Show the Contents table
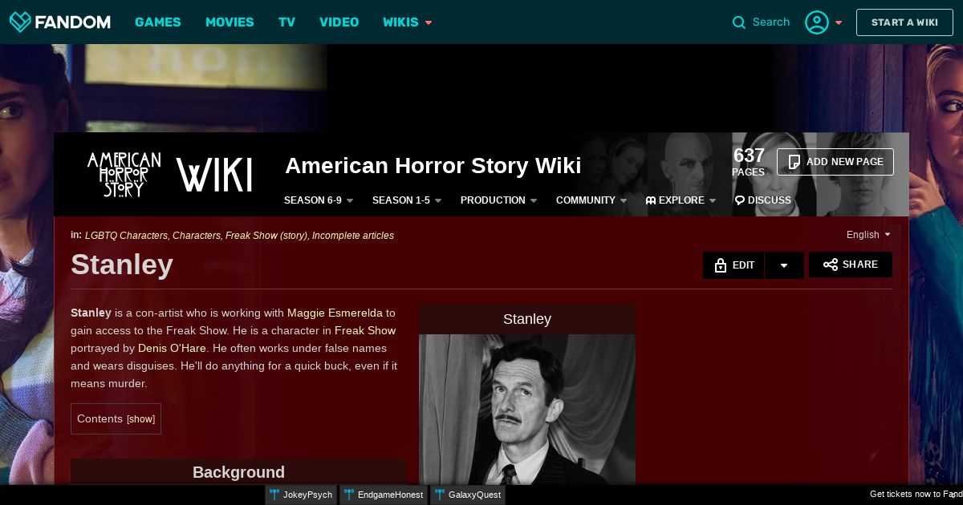 (x=141, y=419)
